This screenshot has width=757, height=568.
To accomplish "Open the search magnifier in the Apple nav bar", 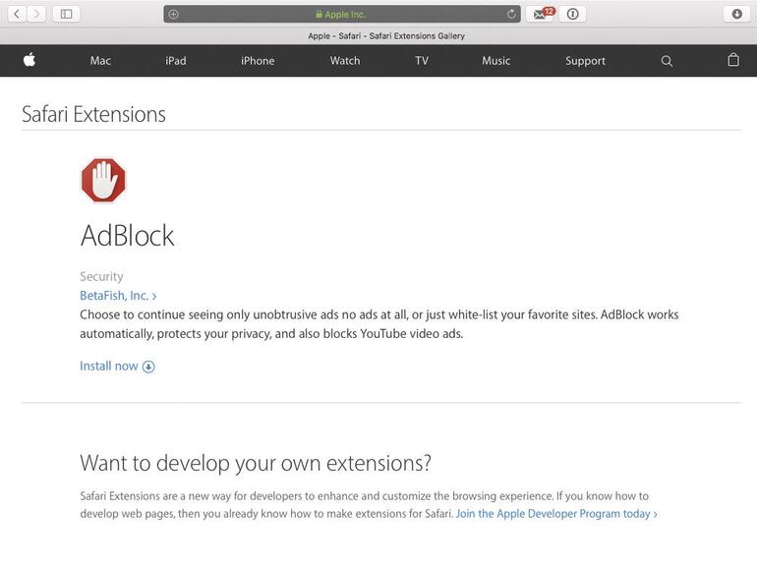I will coord(667,61).
